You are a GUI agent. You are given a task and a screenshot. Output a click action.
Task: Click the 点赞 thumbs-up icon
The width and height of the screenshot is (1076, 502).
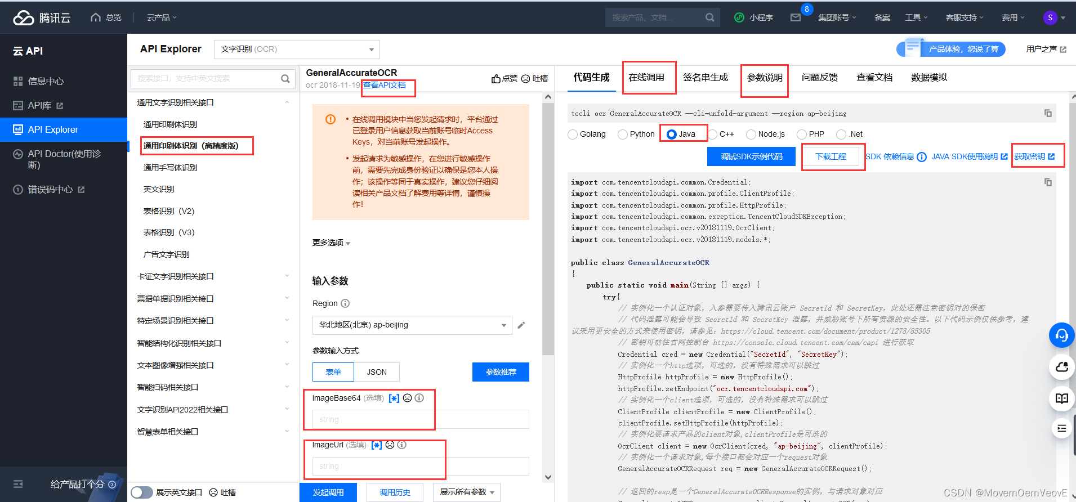495,79
